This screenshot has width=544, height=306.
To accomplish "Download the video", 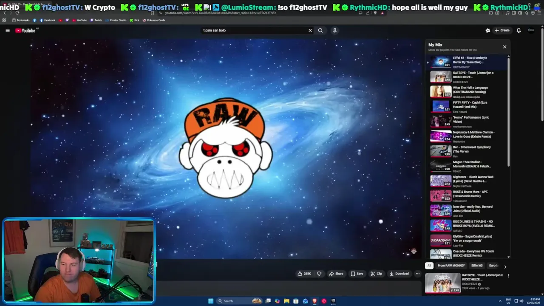I will point(399,274).
